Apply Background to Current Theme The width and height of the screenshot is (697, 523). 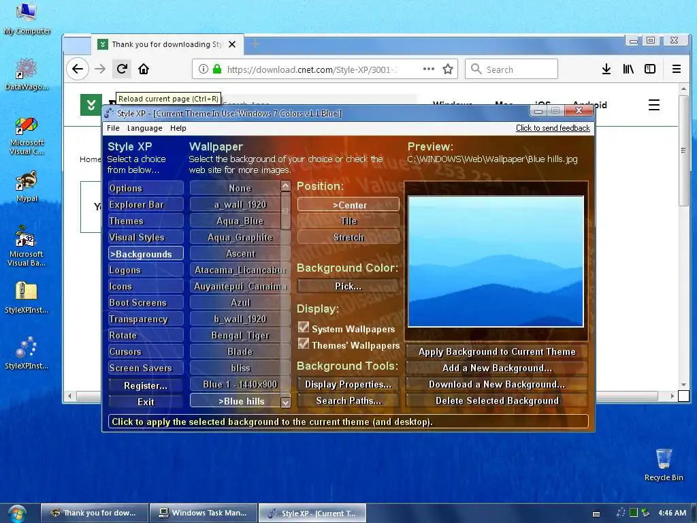point(497,352)
